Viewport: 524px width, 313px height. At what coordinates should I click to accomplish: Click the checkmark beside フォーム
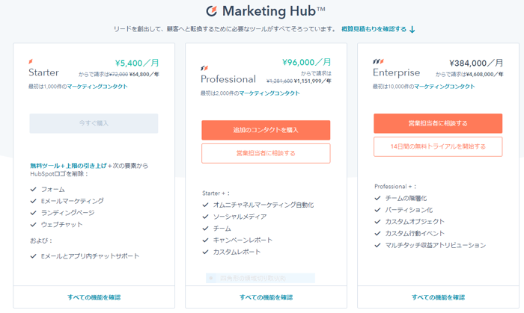tap(33, 189)
